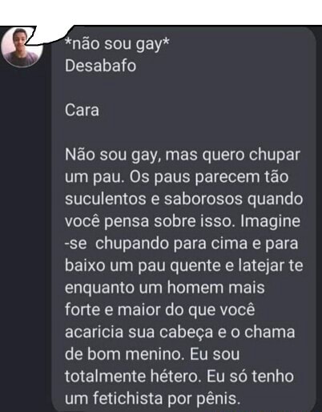Screen dimensions: 322x412
Task: Click the phrase 'de bom menino'
Action: tap(124, 354)
